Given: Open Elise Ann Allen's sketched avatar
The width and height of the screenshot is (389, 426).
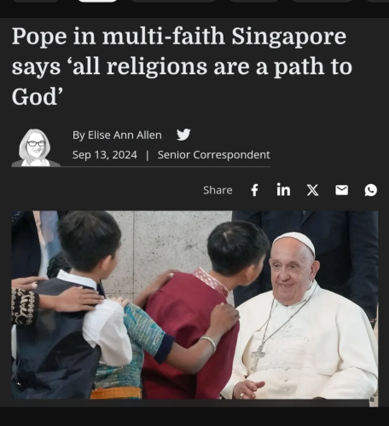Looking at the screenshot, I should pos(36,147).
